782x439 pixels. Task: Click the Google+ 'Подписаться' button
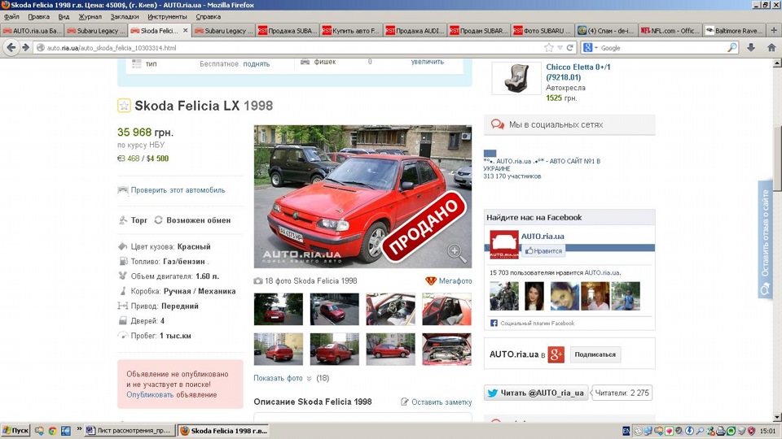(595, 354)
